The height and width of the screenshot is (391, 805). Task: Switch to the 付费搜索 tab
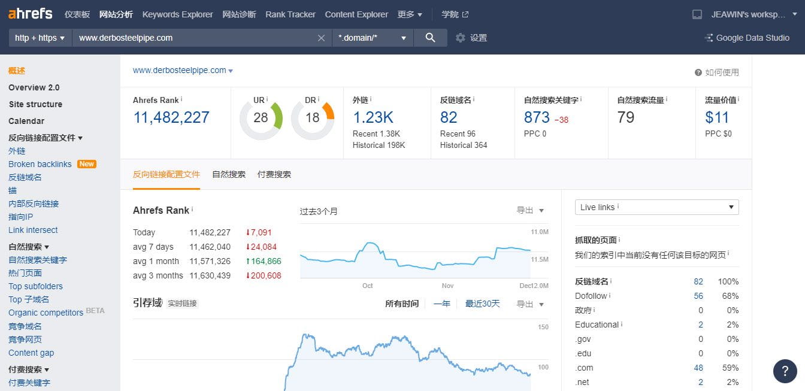pos(274,174)
